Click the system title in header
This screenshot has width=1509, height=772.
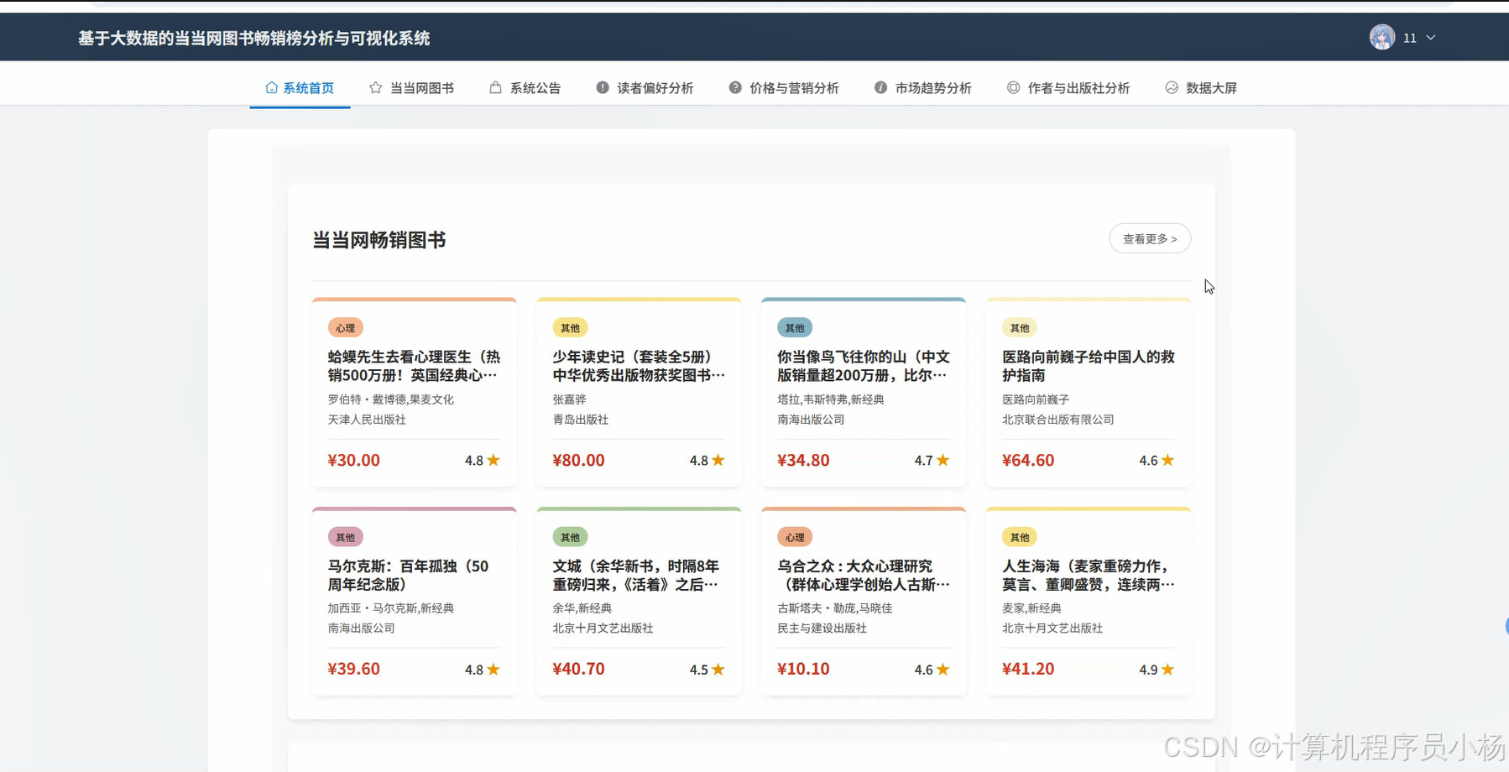pos(254,38)
